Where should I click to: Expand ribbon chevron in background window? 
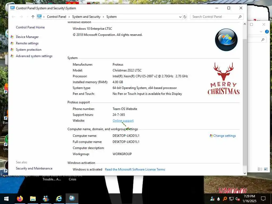[x=261, y=32]
